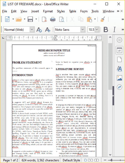The width and height of the screenshot is (125, 163).
Task: Click the word count in status bar
Action: point(40,160)
